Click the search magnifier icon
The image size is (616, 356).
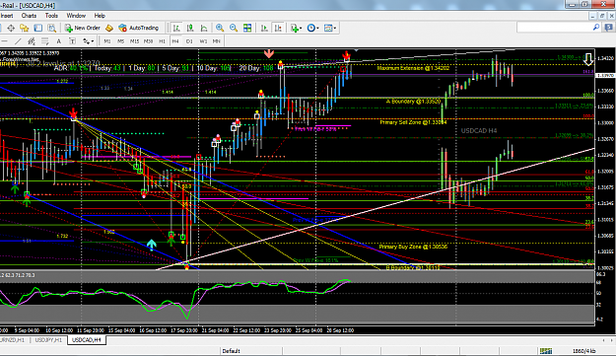pyautogui.click(x=596, y=28)
